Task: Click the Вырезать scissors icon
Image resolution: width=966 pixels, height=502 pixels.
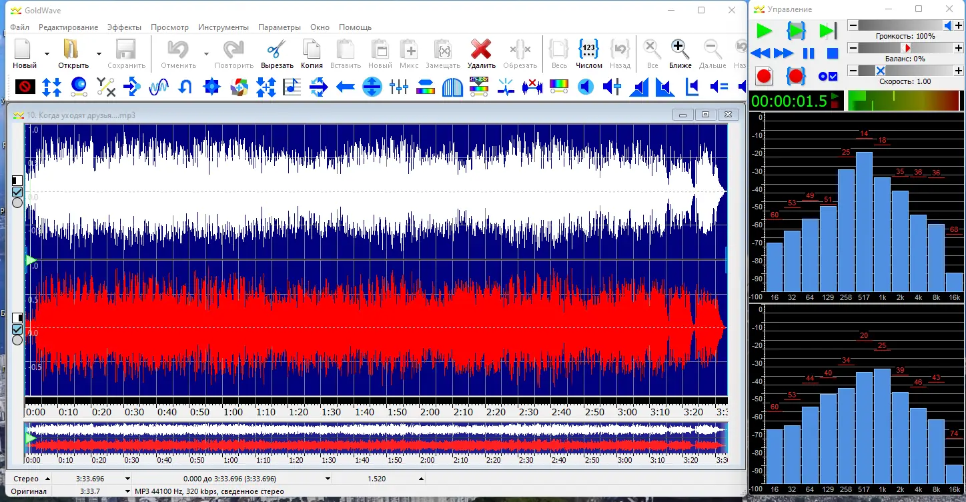Action: click(277, 50)
